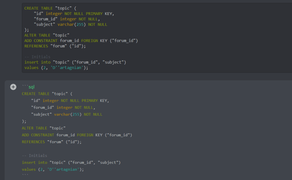Image resolution: width=292 pixels, height=180 pixels.
Task: Click '"forum_id" integer NOT NULL,' in the message draft
Action: tap(63, 107)
